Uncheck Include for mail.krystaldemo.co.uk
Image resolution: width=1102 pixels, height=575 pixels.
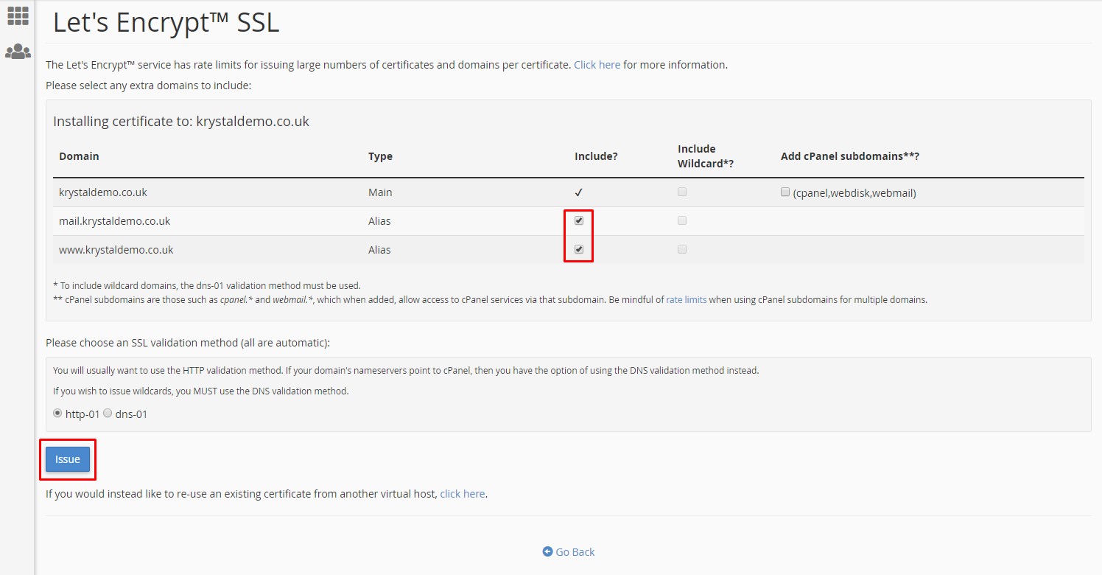click(578, 220)
